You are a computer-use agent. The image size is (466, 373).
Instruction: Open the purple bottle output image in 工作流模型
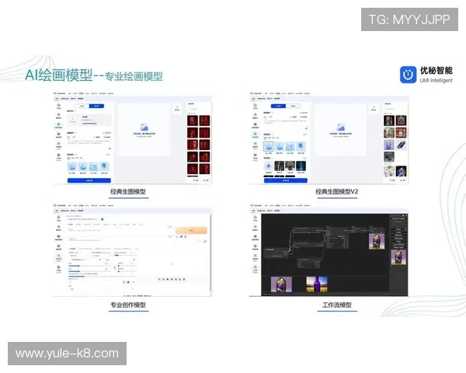315,284
